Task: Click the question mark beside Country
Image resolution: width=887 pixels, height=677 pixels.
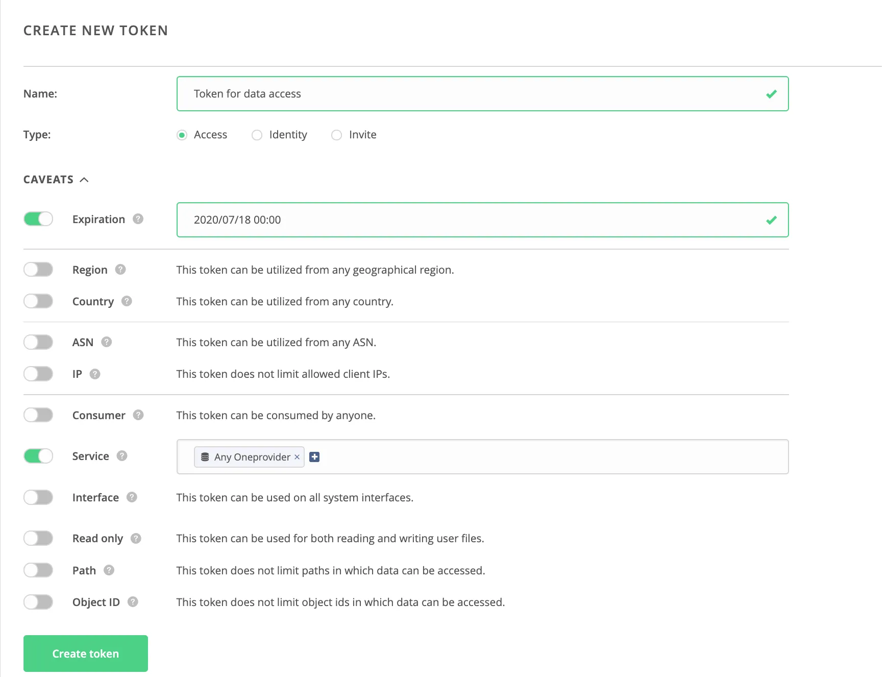Action: (x=127, y=301)
